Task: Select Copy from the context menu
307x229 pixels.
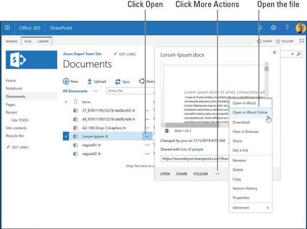Action: (251, 179)
